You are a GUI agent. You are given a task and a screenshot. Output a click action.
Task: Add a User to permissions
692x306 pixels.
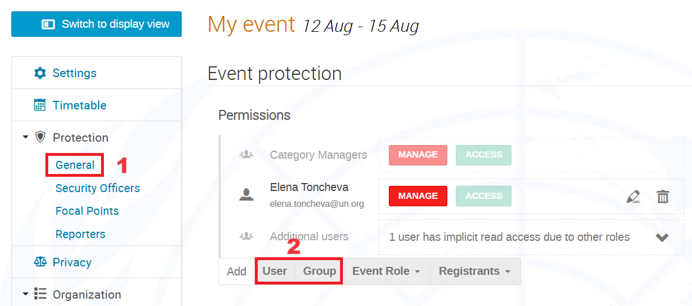(275, 271)
